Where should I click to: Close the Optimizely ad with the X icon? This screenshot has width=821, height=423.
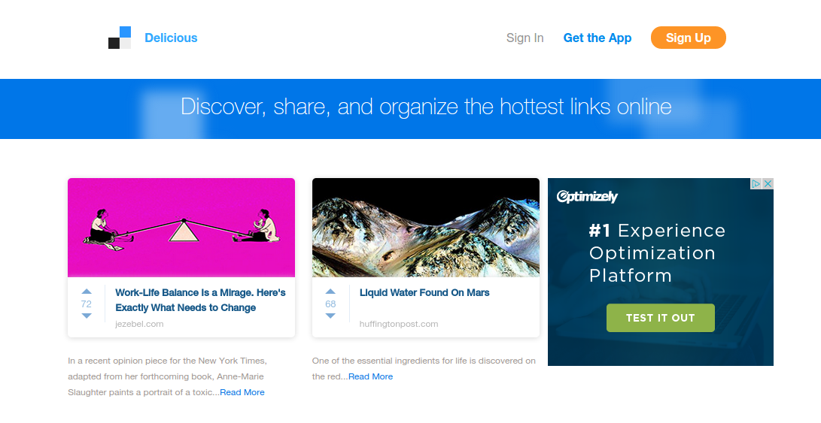(768, 183)
